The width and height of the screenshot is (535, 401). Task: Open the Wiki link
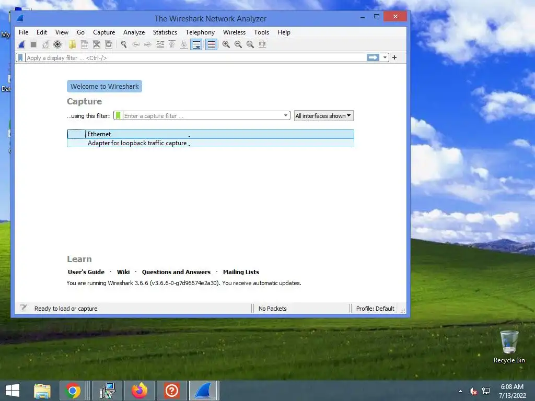tap(123, 272)
